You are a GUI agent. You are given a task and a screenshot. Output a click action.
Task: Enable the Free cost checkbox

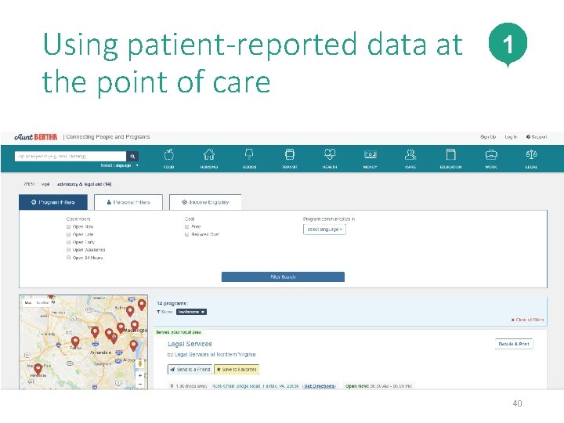[x=186, y=226]
